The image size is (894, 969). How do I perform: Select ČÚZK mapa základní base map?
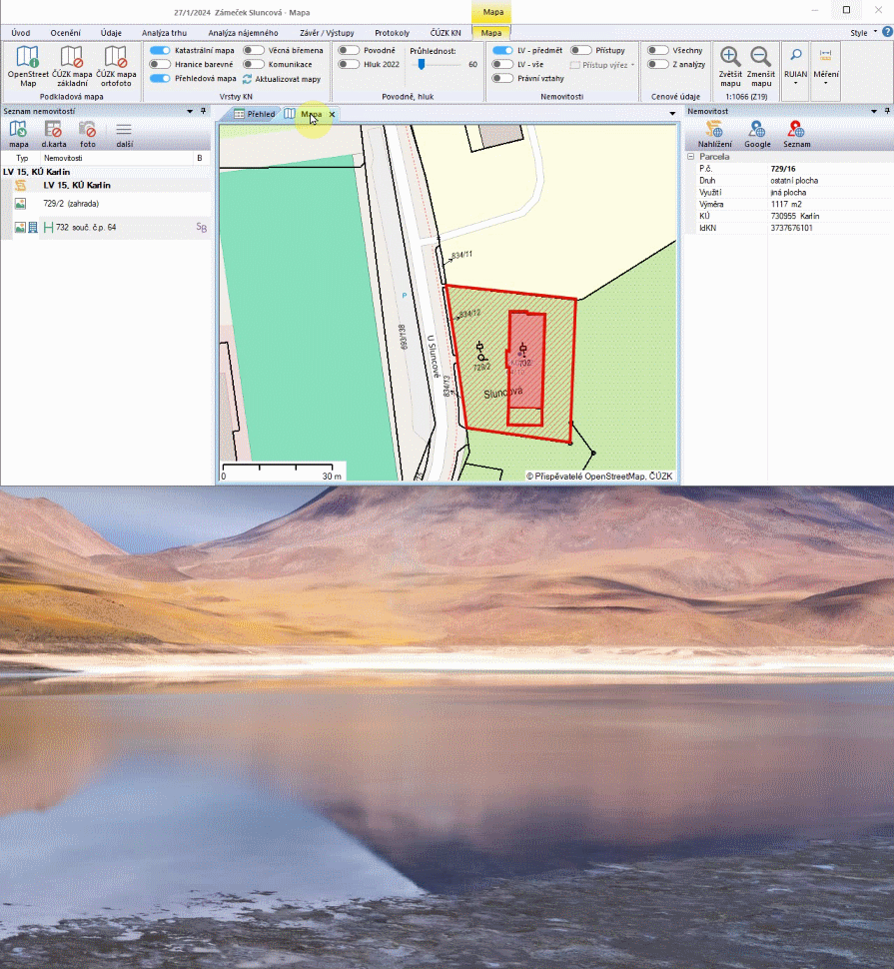tap(72, 66)
